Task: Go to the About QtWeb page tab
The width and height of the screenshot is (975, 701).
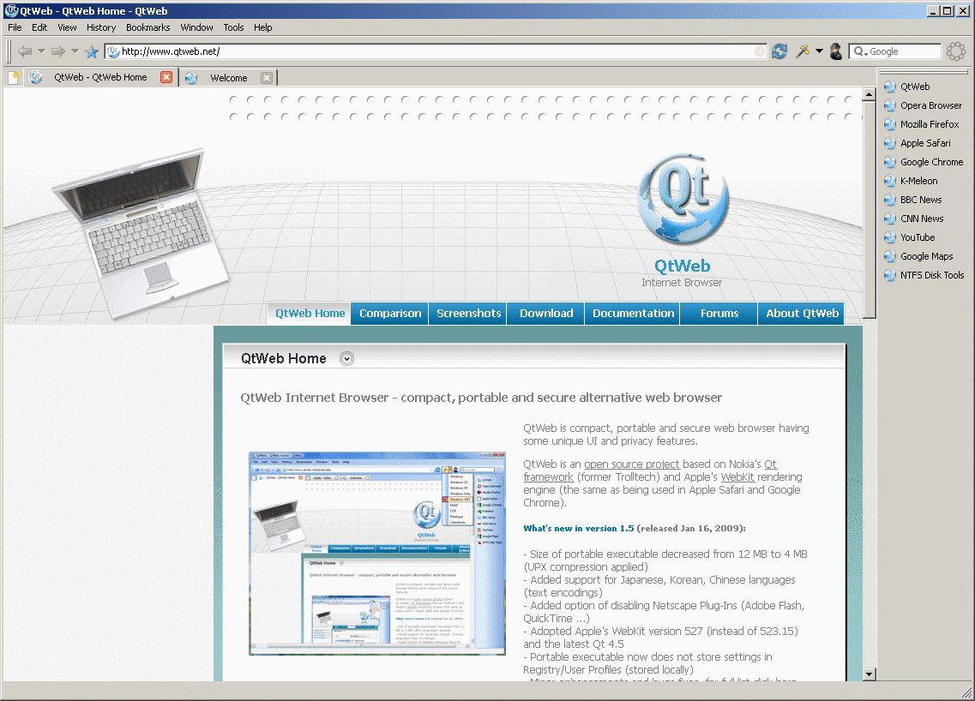Action: tap(802, 313)
